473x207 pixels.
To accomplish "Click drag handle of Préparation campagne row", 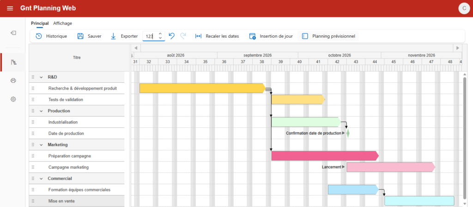I will (x=33, y=156).
